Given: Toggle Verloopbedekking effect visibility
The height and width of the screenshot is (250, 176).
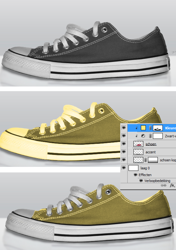Looking at the screenshot, I should 141,181.
